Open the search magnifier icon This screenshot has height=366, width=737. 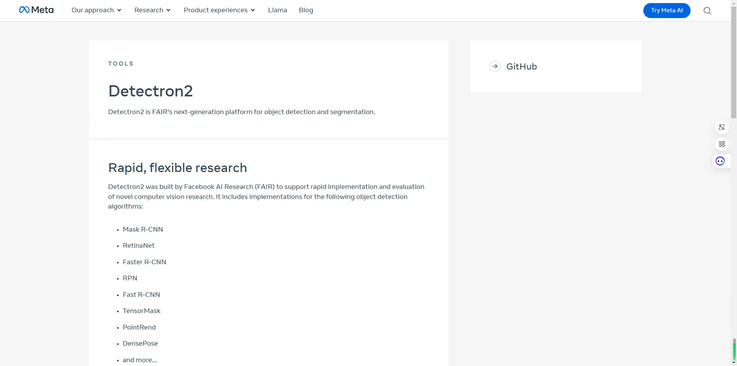coord(707,11)
